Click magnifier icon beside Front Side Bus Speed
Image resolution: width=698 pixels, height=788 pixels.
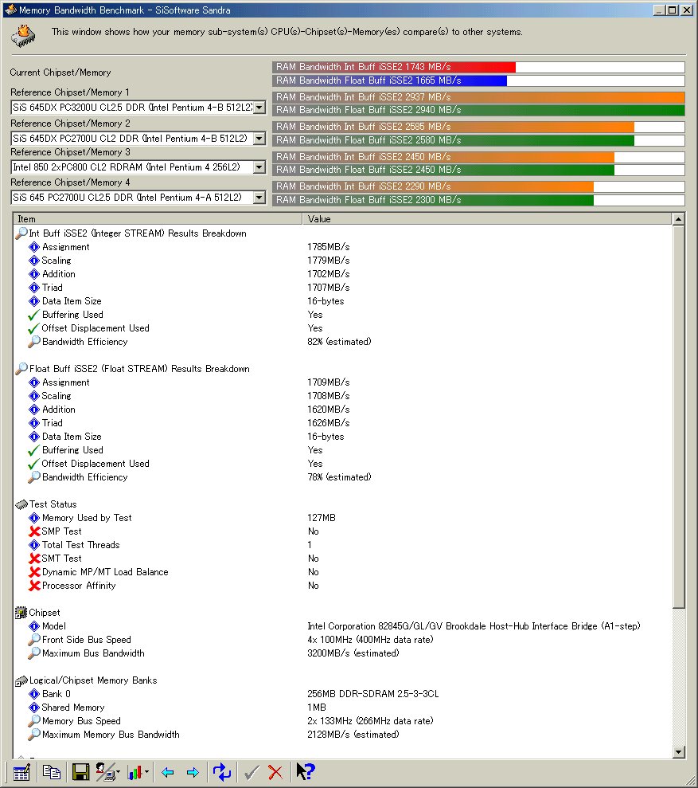pos(34,640)
